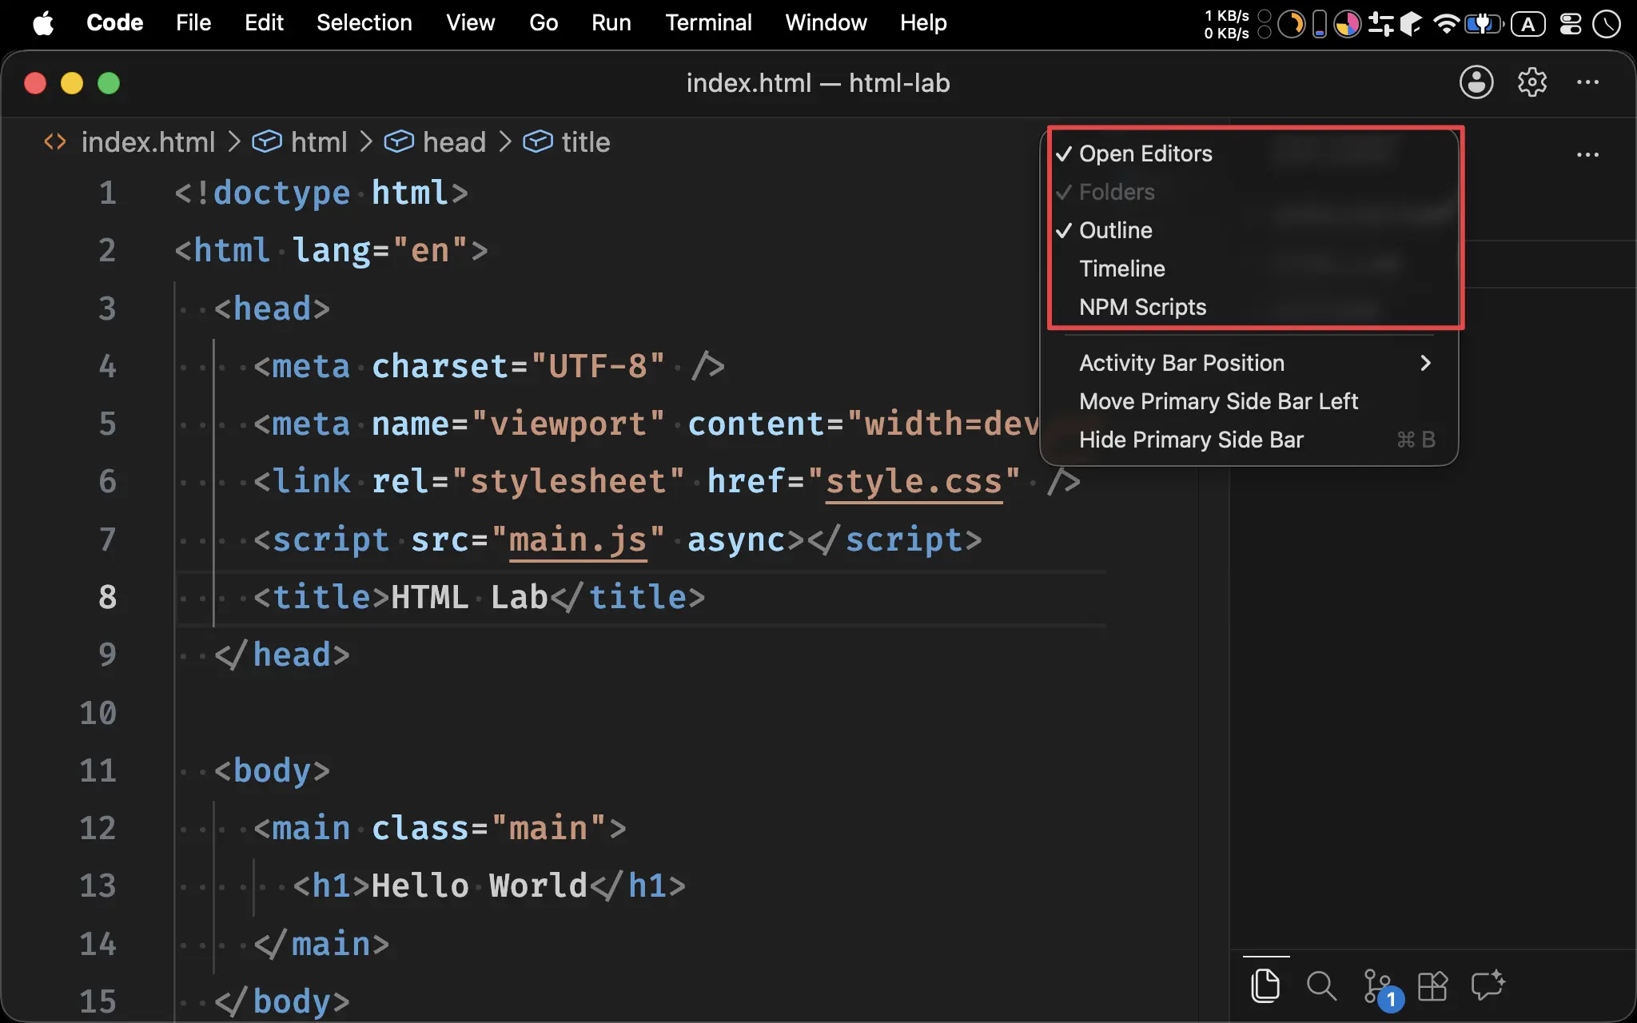Viewport: 1637px width, 1023px height.
Task: Click the charset="UTF-8" attribute text
Action: tap(518, 367)
